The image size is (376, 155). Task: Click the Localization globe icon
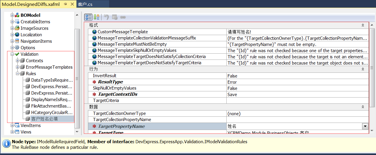[x=17, y=34]
